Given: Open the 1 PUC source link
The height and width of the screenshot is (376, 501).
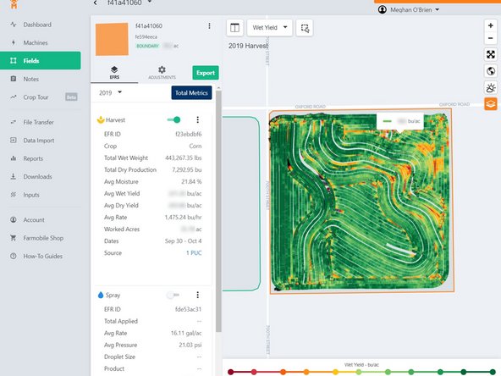Looking at the screenshot, I should [194, 253].
